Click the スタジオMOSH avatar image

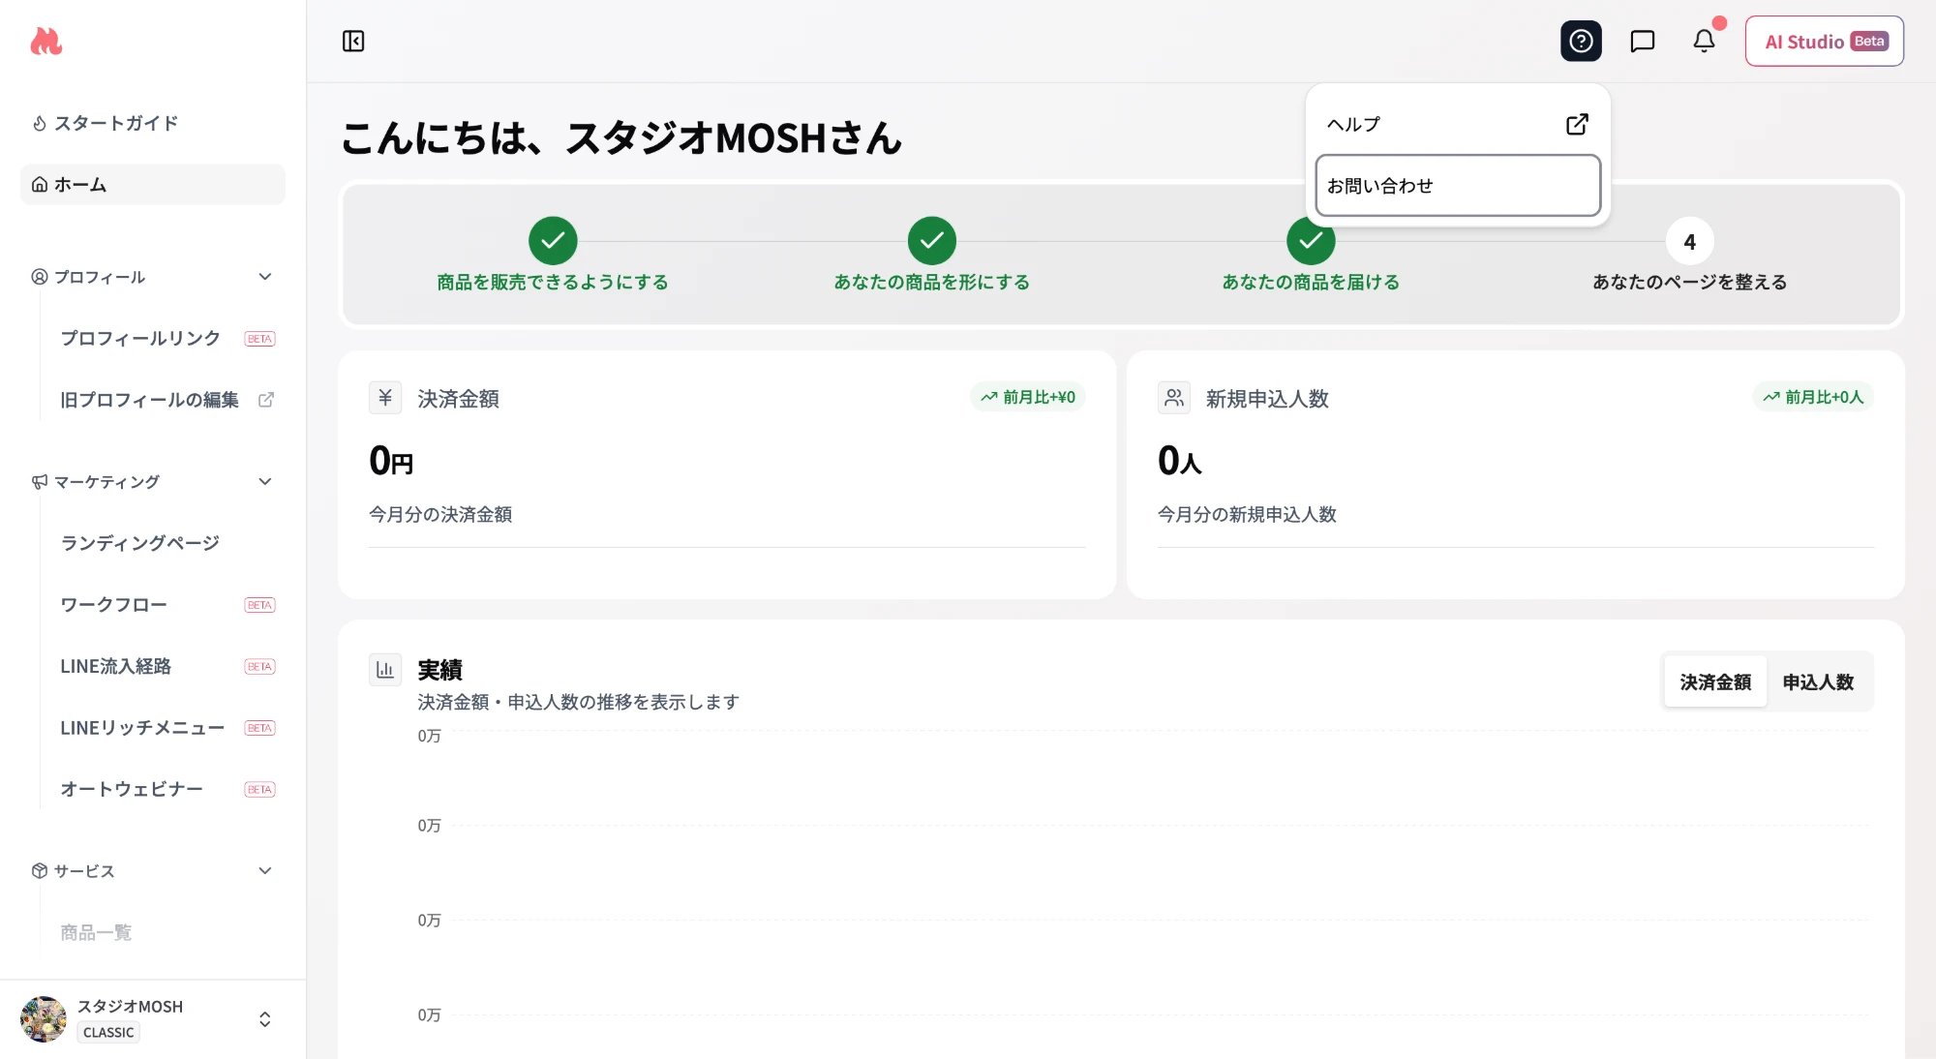(x=44, y=1019)
